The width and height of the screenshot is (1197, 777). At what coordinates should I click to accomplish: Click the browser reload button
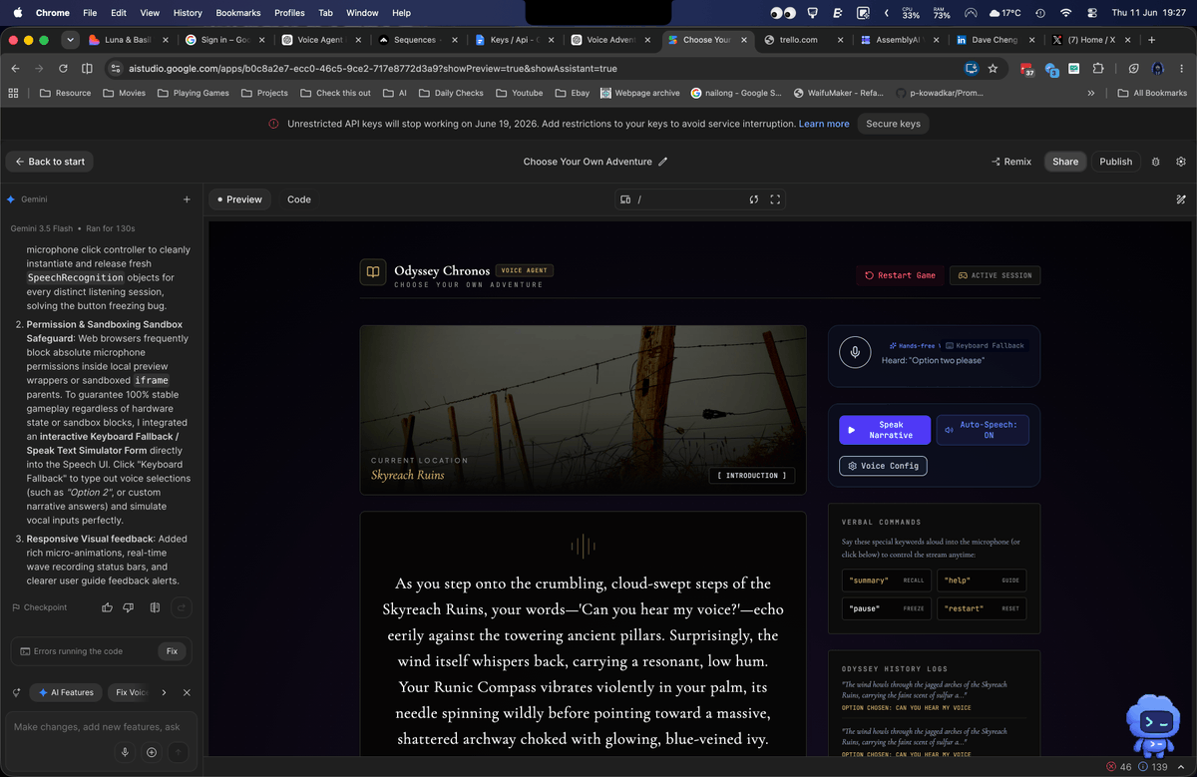pos(63,69)
